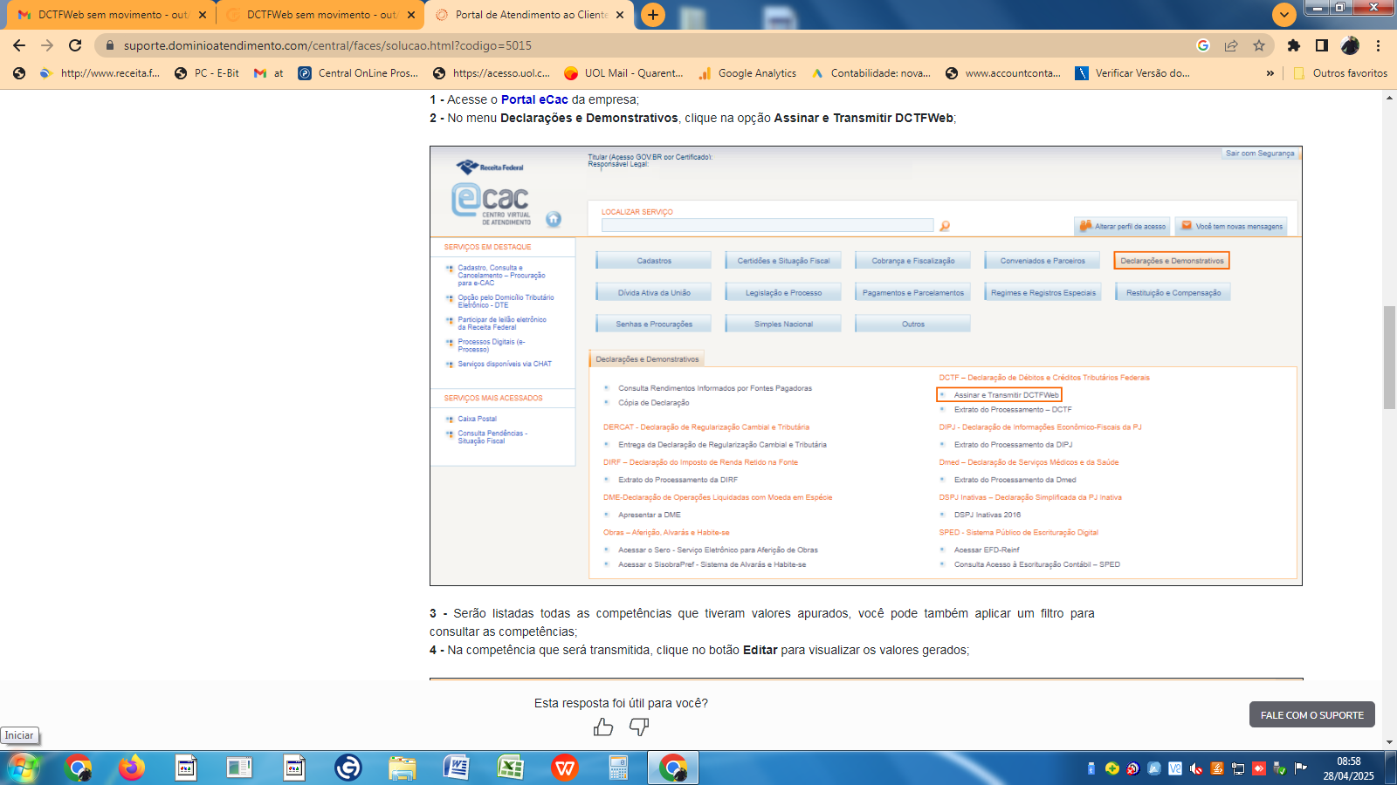Click the scrollbar down arrow
Screen dimensions: 1397x785
(1389, 742)
